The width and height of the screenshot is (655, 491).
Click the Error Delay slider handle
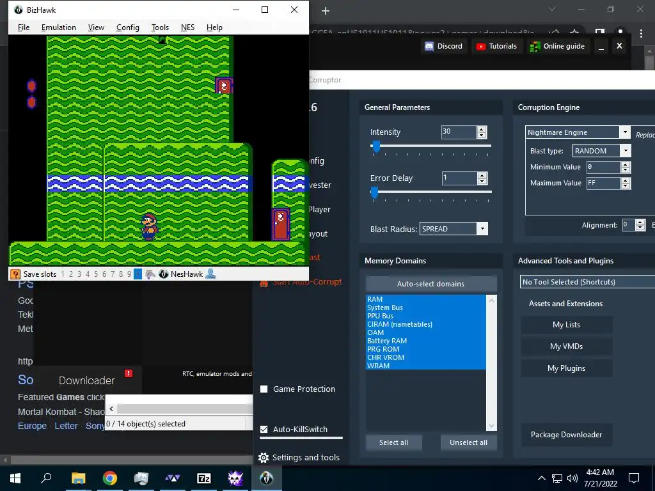[374, 192]
